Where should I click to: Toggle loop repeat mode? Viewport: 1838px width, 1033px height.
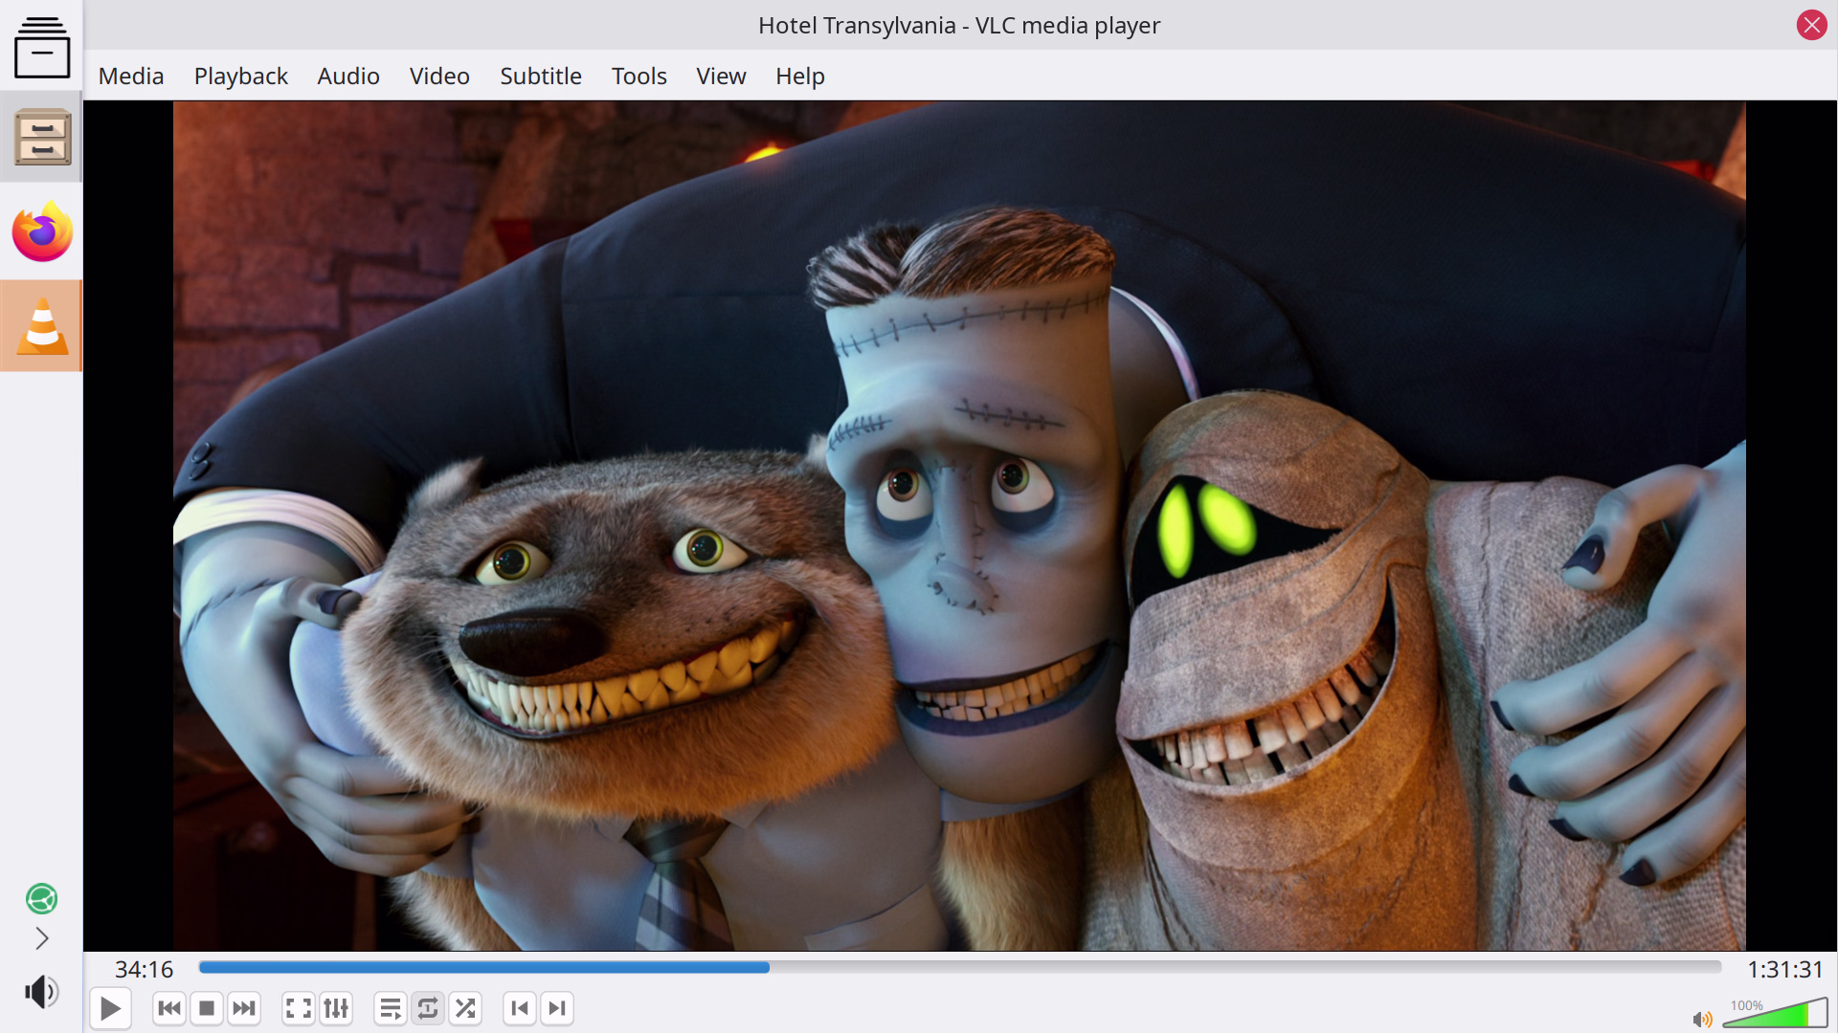pos(428,1008)
